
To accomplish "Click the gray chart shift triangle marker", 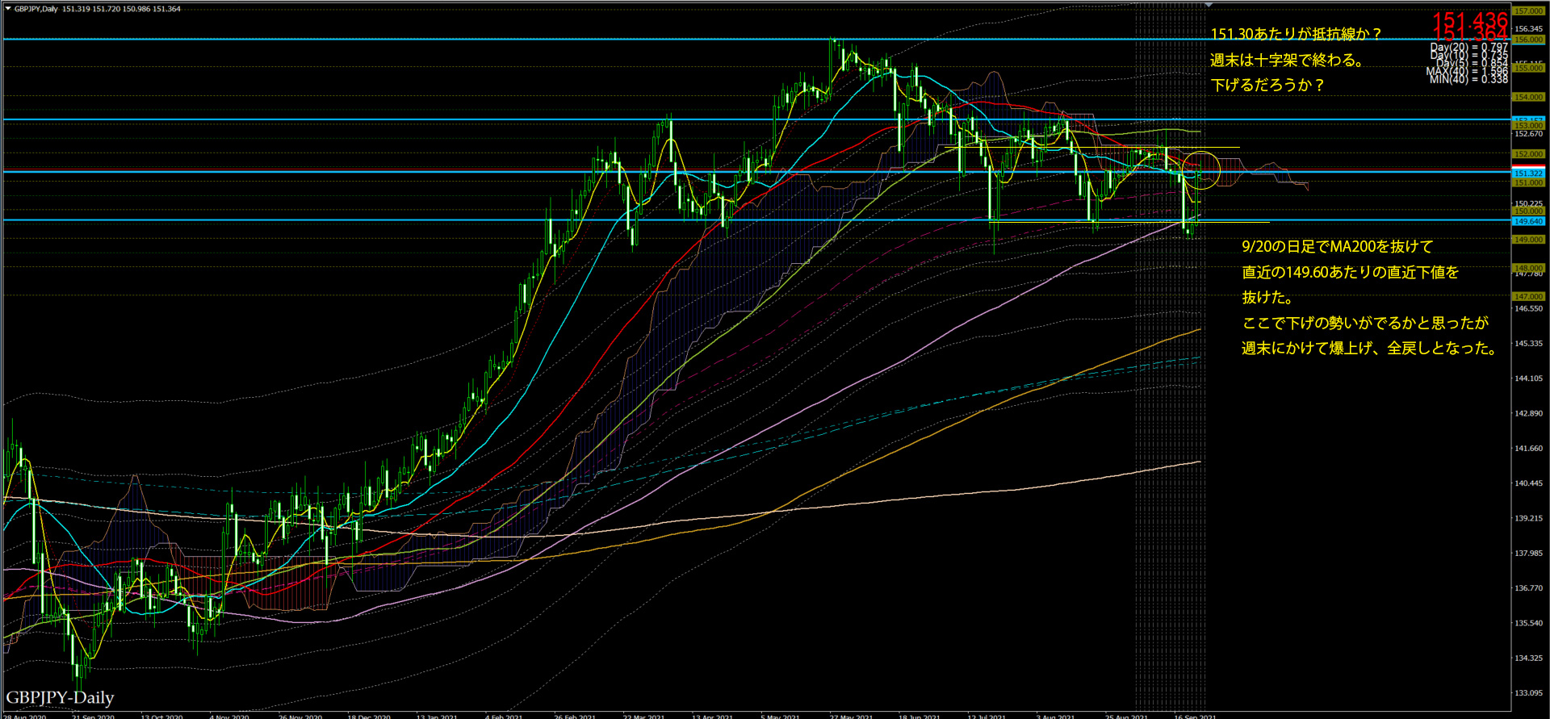I will 1209,5.
